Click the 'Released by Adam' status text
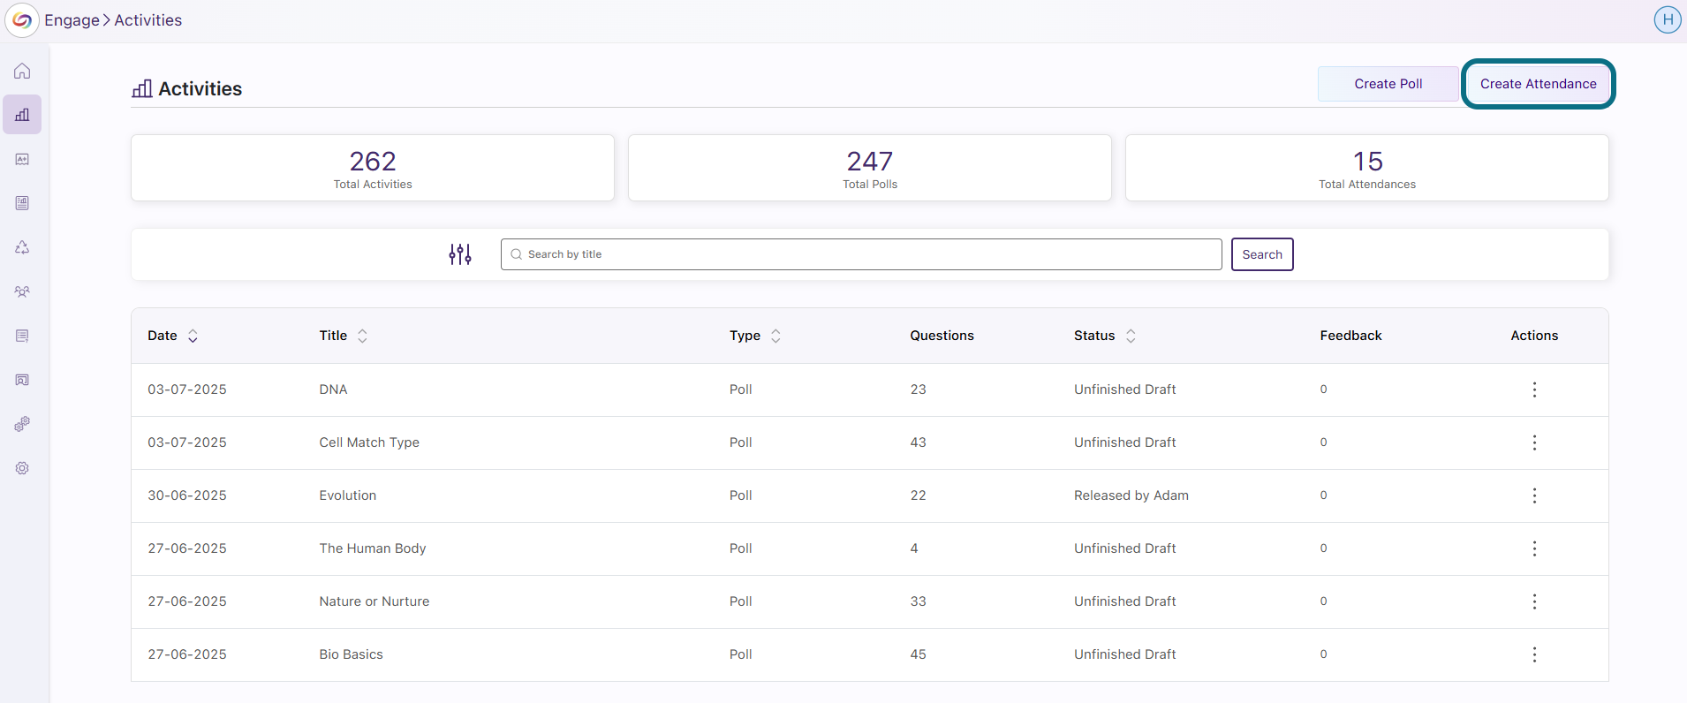Image resolution: width=1687 pixels, height=703 pixels. (1131, 495)
